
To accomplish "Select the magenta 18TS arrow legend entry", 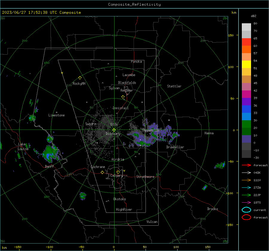I will pyautogui.click(x=246, y=203).
